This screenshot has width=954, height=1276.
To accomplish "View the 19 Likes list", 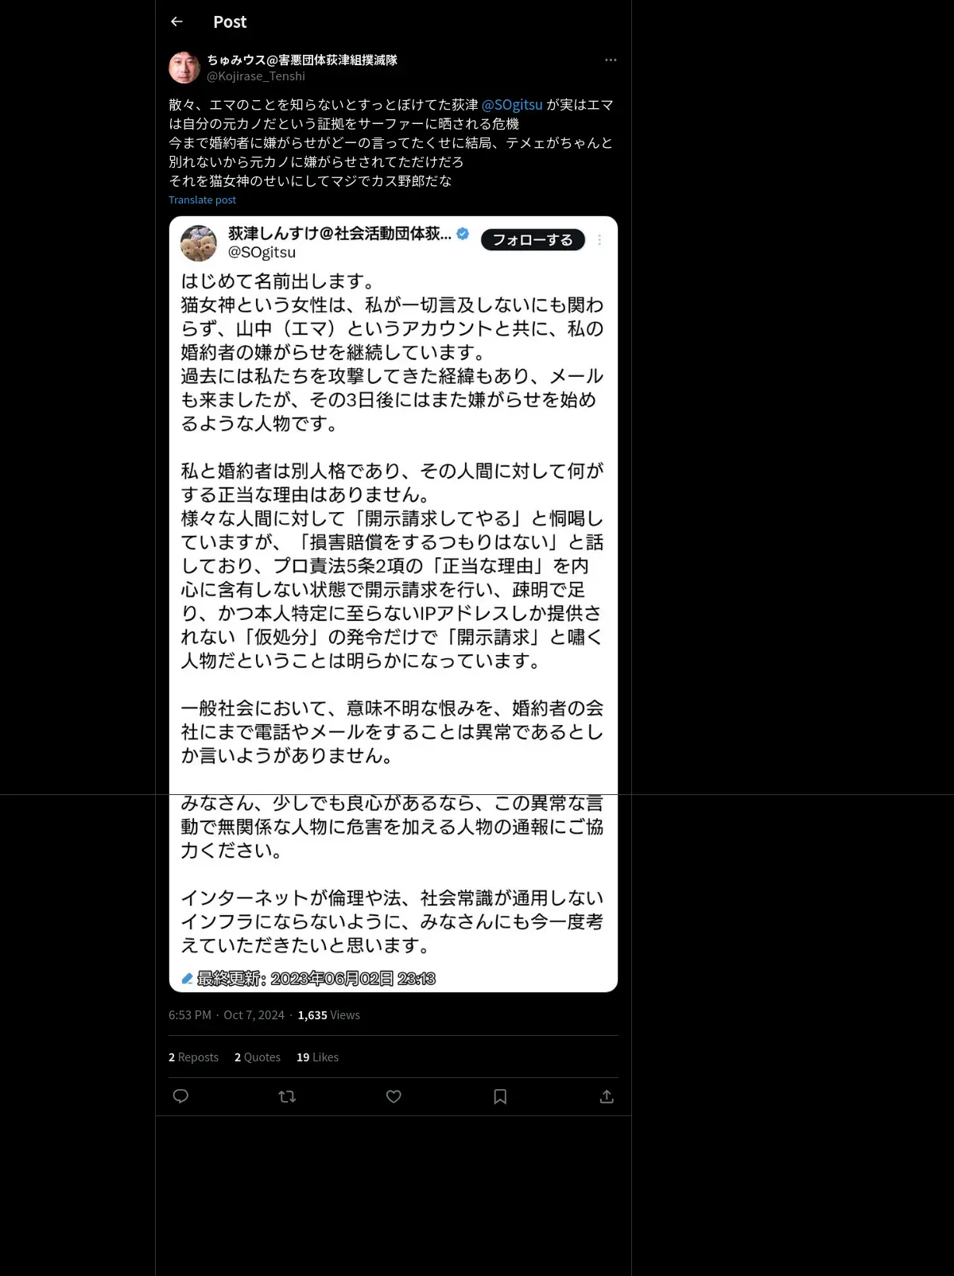I will pyautogui.click(x=317, y=1057).
